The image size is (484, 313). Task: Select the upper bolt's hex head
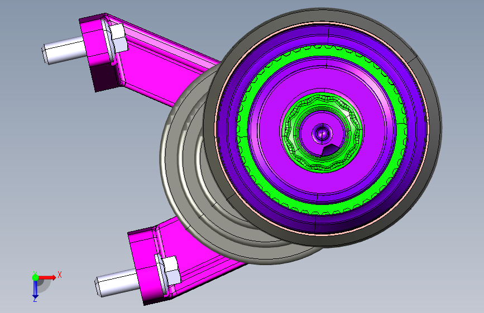pyautogui.click(x=119, y=38)
